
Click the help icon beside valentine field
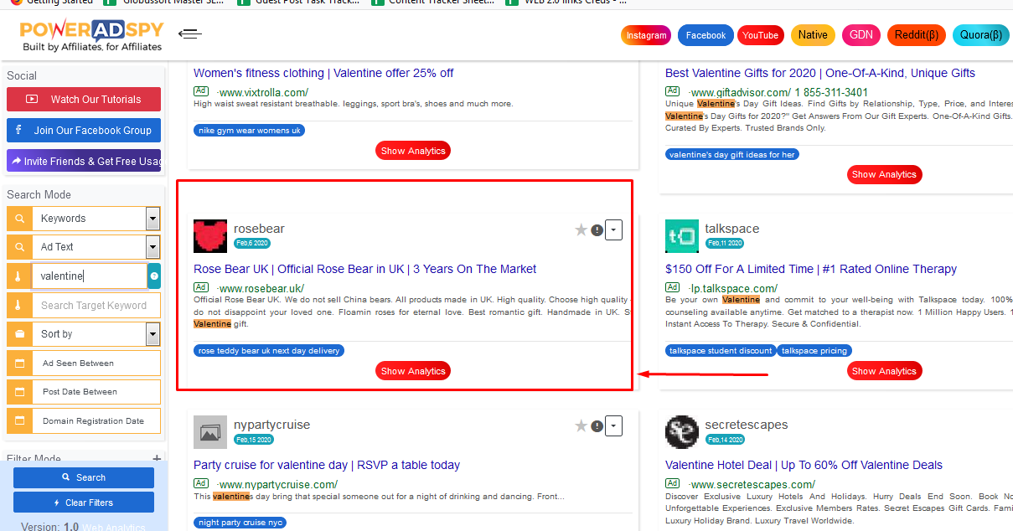point(154,276)
